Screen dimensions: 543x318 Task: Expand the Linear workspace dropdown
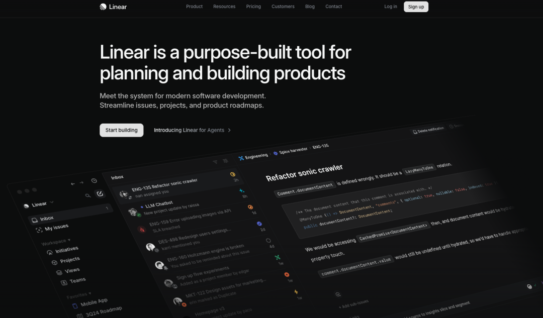(x=39, y=204)
